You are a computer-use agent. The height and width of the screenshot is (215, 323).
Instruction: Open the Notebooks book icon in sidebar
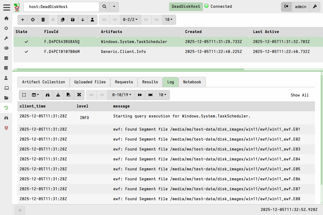coord(6,68)
